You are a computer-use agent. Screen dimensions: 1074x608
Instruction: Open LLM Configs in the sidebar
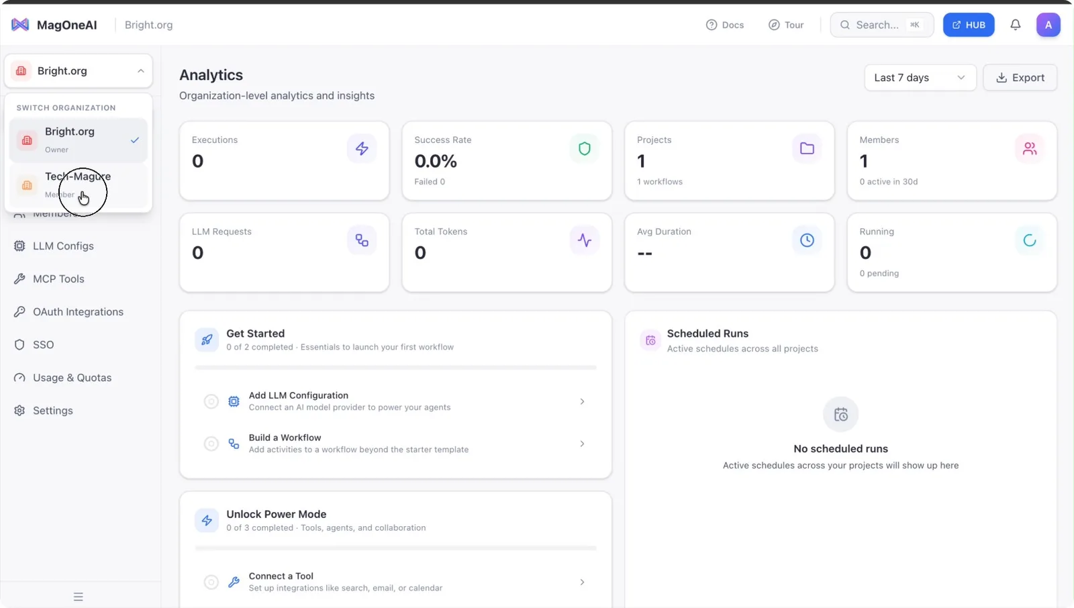coord(63,246)
